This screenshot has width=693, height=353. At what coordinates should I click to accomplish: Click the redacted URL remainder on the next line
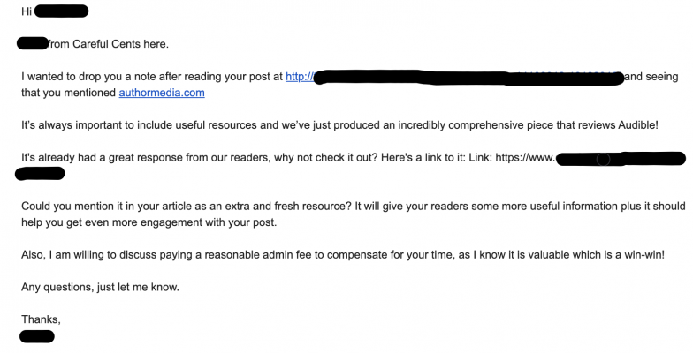[40, 174]
